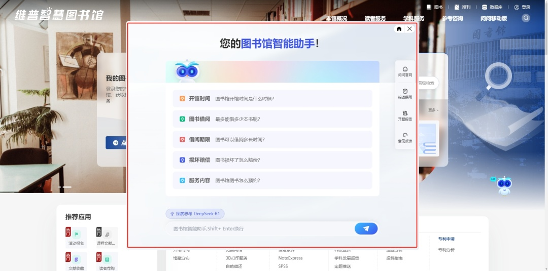Switch to the 期刊 search type
This screenshot has width=548, height=271.
tap(462, 7)
